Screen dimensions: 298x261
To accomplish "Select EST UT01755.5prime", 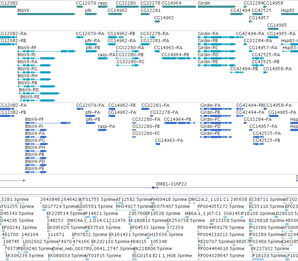I will click(x=97, y=200).
